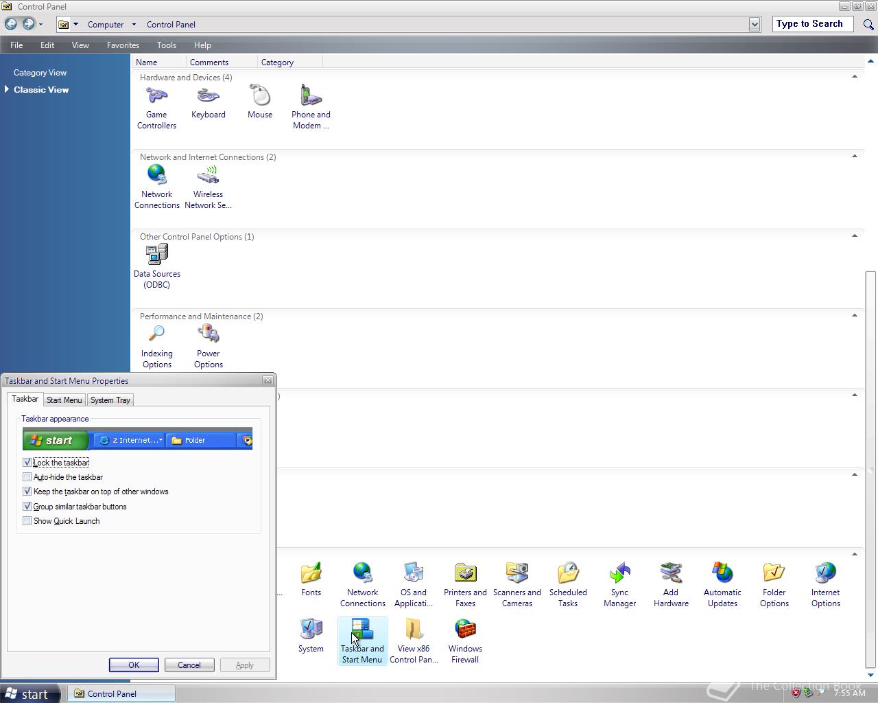Open the File menu
Screen dimensions: 878x703
(x=16, y=45)
